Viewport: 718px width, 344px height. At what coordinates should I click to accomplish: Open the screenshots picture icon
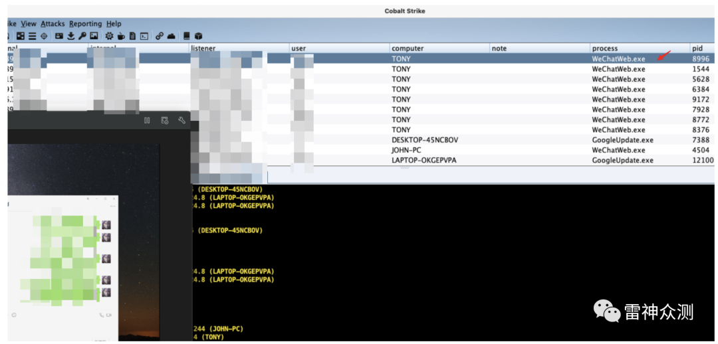click(94, 36)
